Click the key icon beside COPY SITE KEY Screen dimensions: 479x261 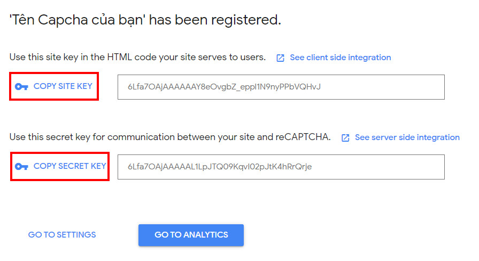point(21,87)
